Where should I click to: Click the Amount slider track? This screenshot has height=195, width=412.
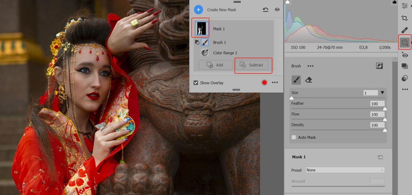point(338,186)
